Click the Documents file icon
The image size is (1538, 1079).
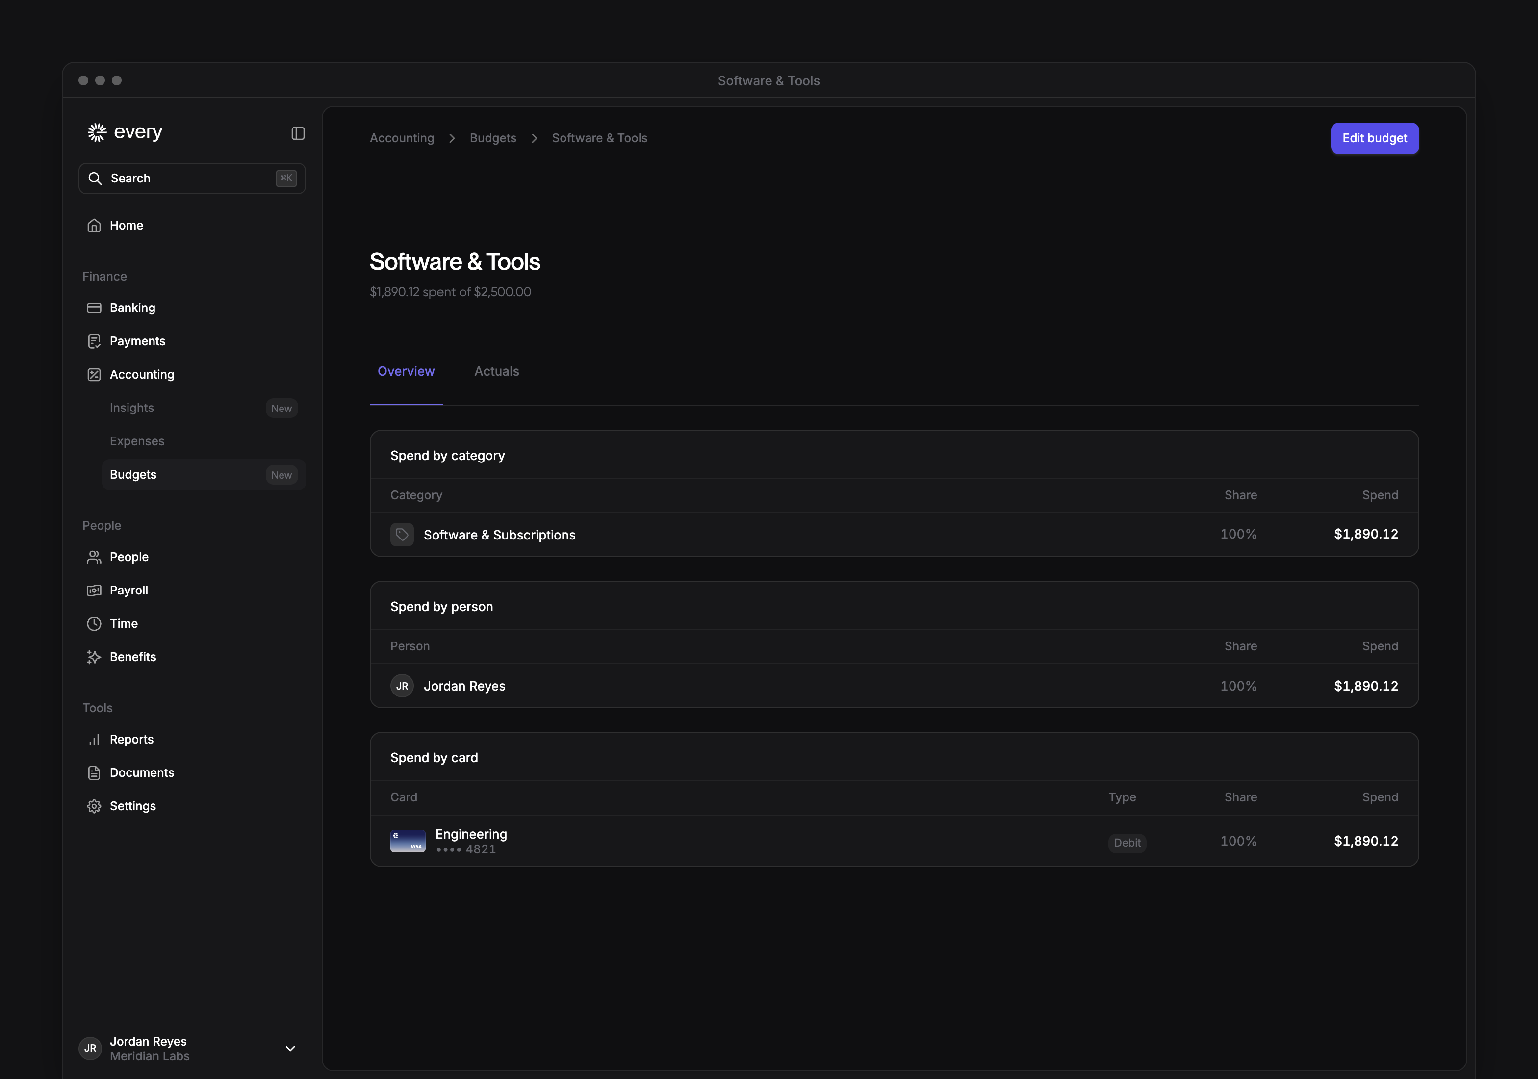click(x=94, y=773)
